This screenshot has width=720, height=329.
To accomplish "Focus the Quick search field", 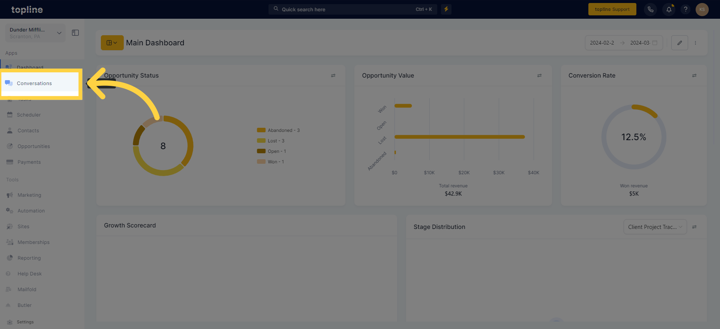I will click(352, 9).
